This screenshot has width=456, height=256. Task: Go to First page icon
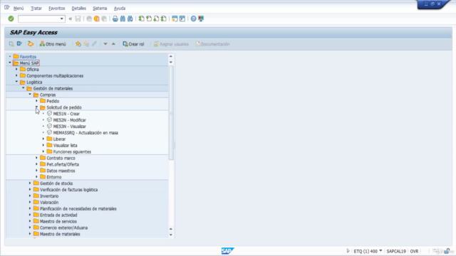tap(141, 19)
